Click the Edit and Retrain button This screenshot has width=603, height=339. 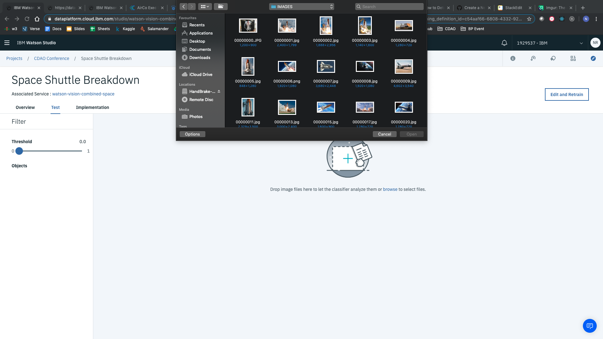tap(567, 94)
